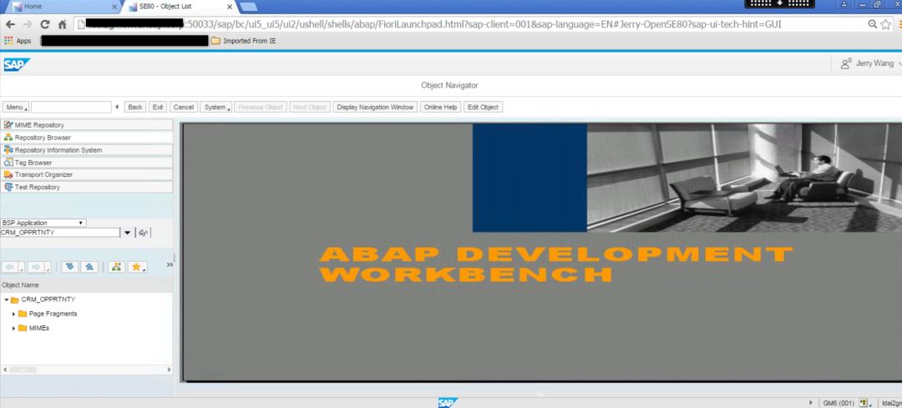Click the Display glasses icon beside object name
Image resolution: width=902 pixels, height=408 pixels.
pos(144,233)
